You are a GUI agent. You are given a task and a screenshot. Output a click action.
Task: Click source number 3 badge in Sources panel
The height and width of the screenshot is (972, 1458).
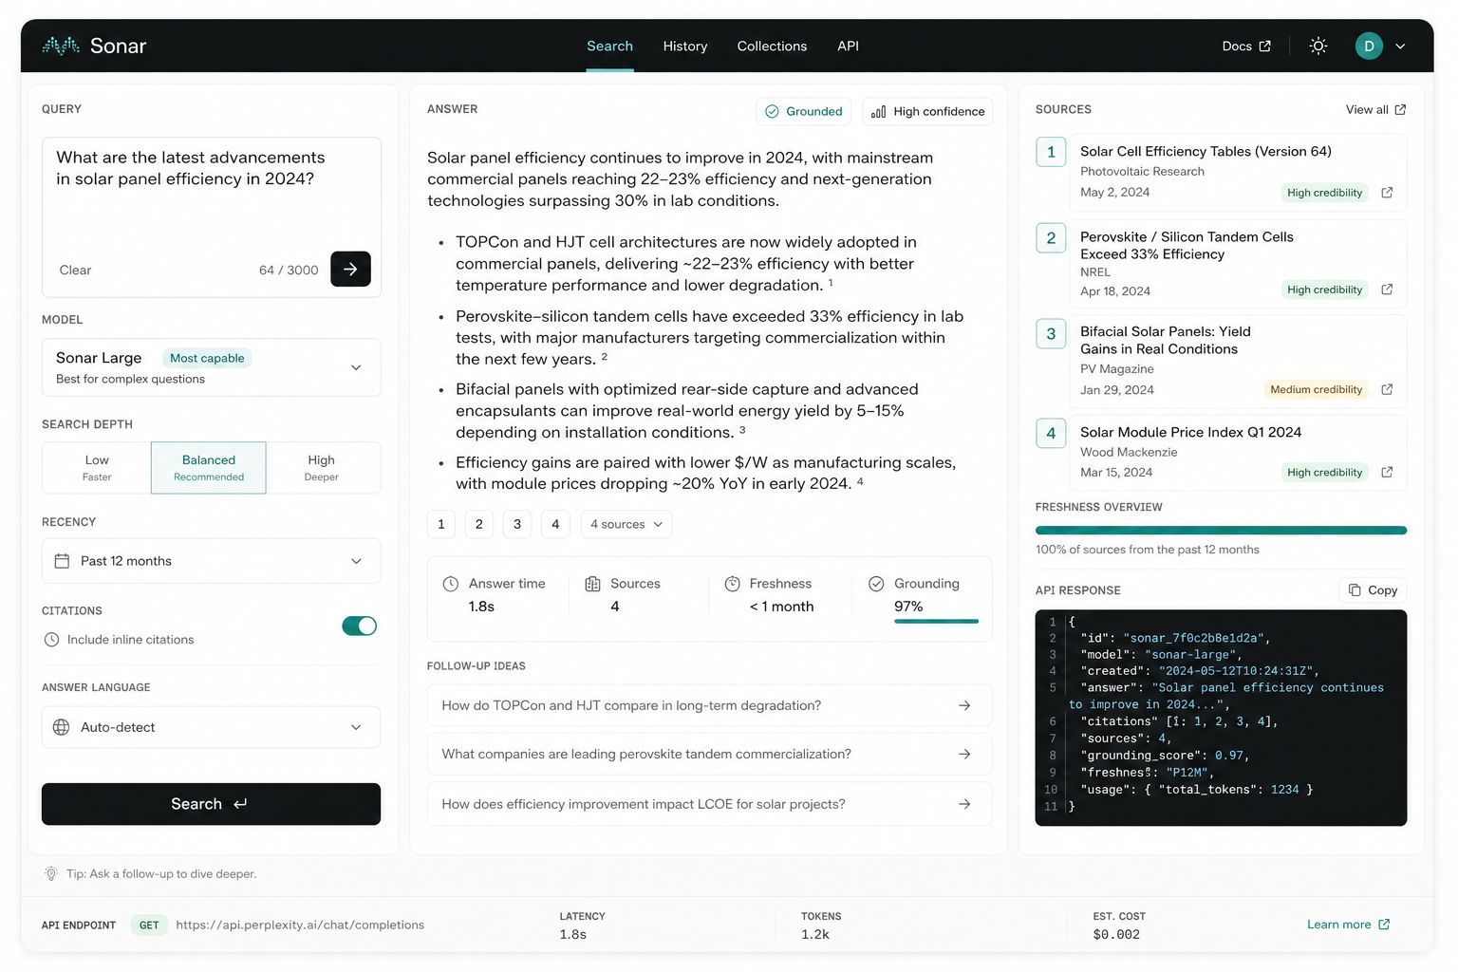1051,333
